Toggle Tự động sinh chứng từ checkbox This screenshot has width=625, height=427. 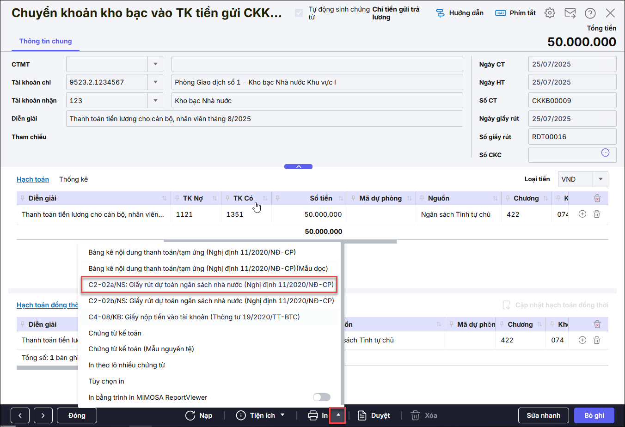(299, 13)
